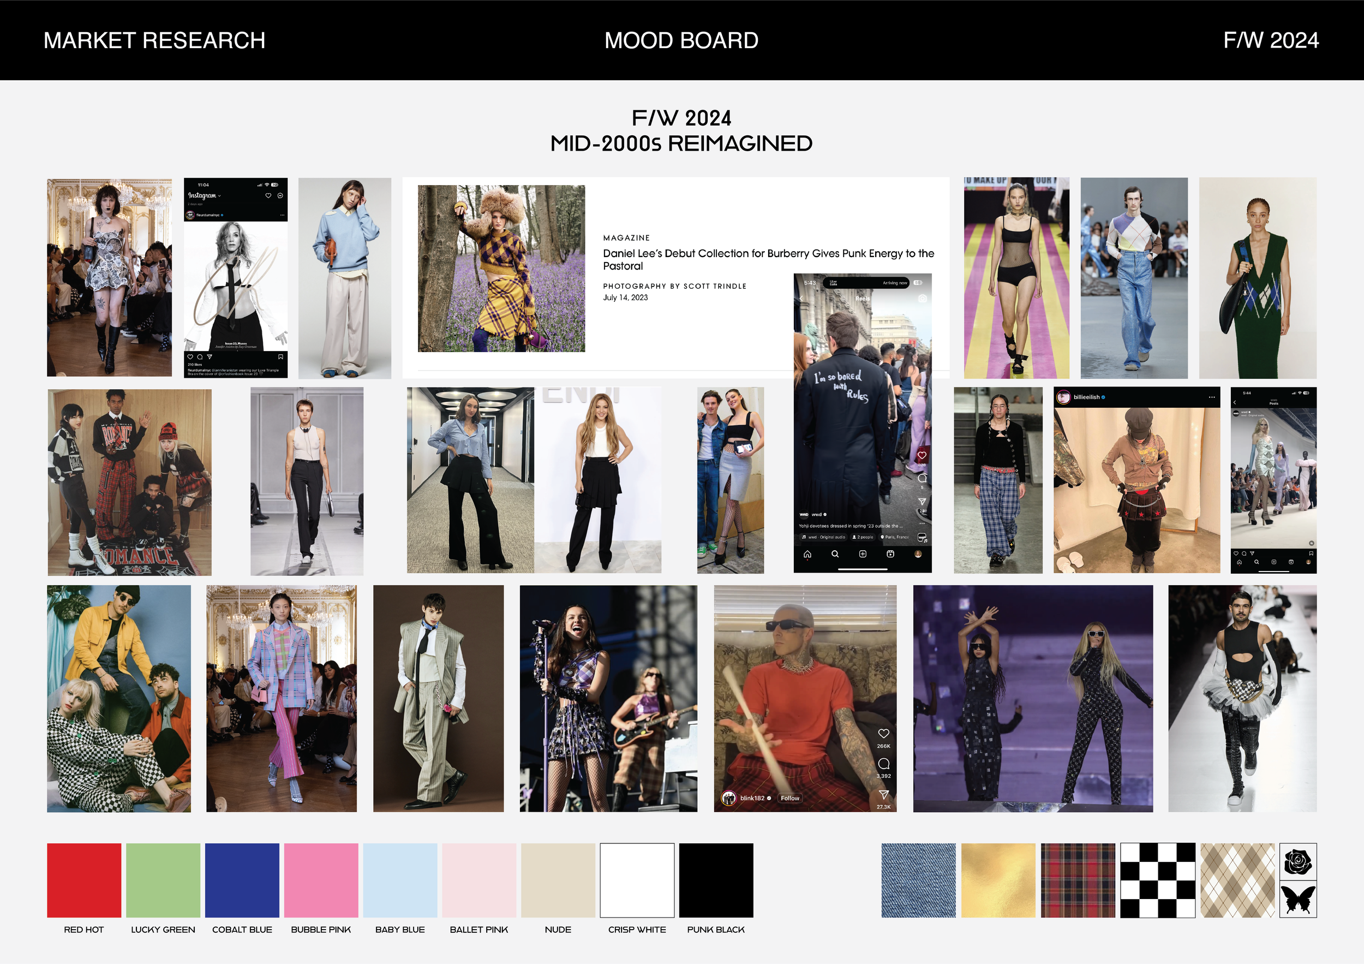Image resolution: width=1364 pixels, height=964 pixels.
Task: Toggle the heart like on fleurdumalnyc post
Action: tap(190, 357)
